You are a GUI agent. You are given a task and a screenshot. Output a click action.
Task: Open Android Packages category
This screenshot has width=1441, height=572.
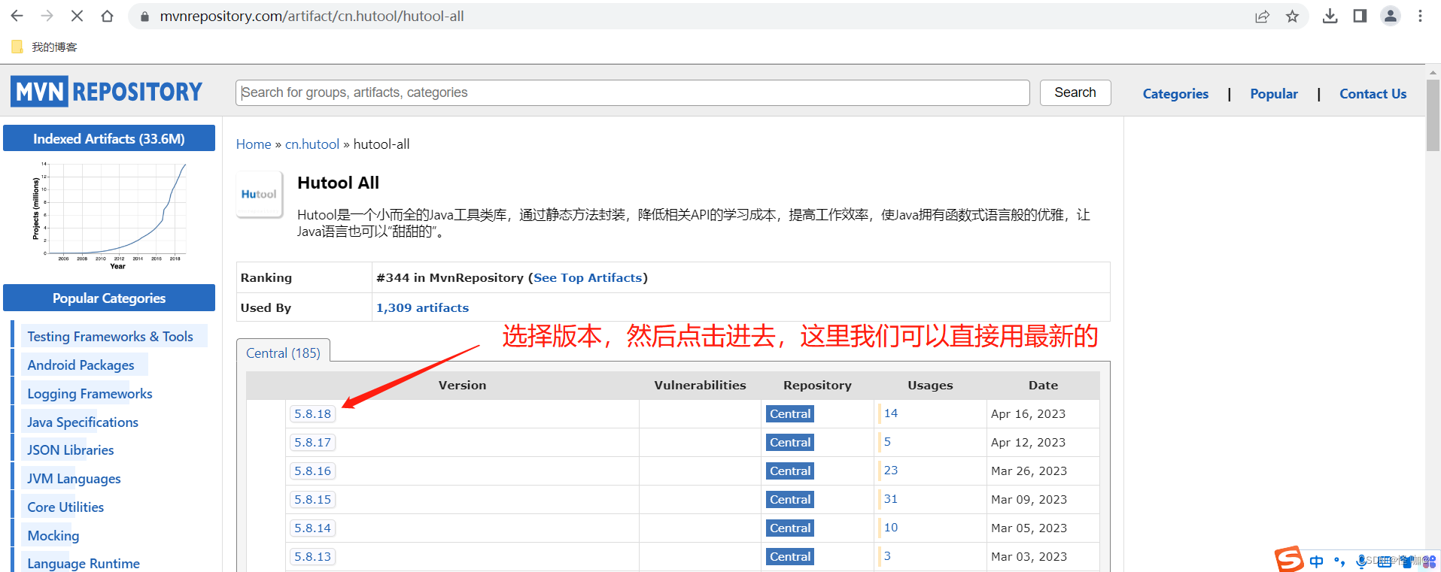coord(81,365)
